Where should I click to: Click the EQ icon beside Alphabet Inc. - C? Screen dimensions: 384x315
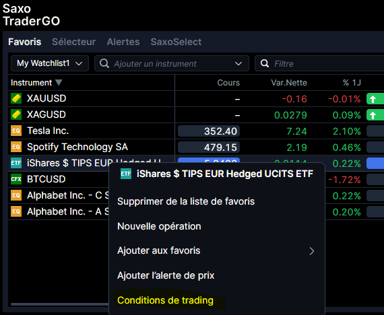pyautogui.click(x=16, y=195)
